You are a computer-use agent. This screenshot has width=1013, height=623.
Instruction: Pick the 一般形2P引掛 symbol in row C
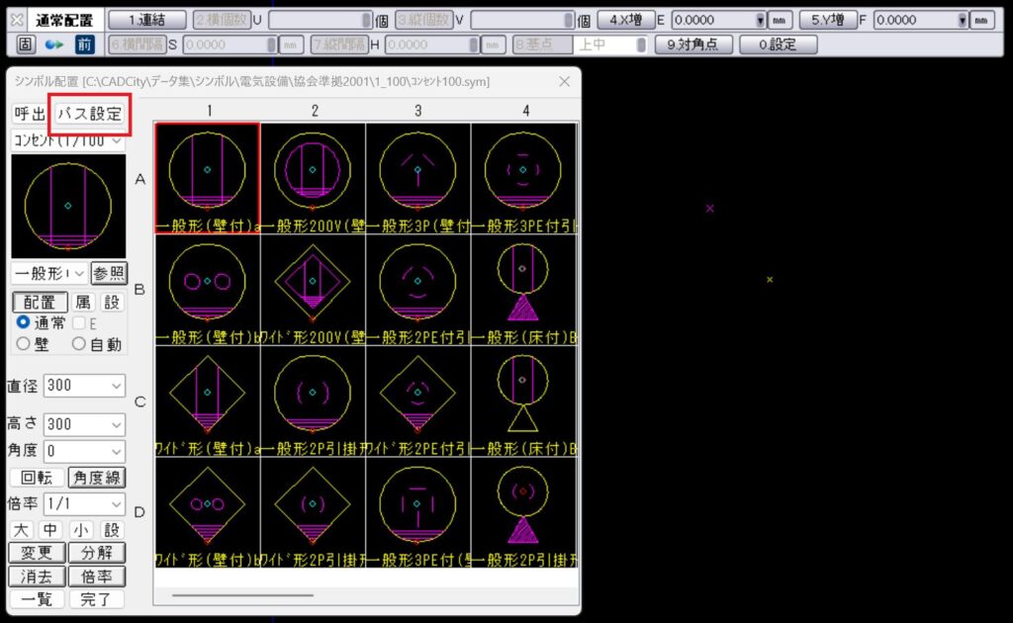click(x=313, y=400)
